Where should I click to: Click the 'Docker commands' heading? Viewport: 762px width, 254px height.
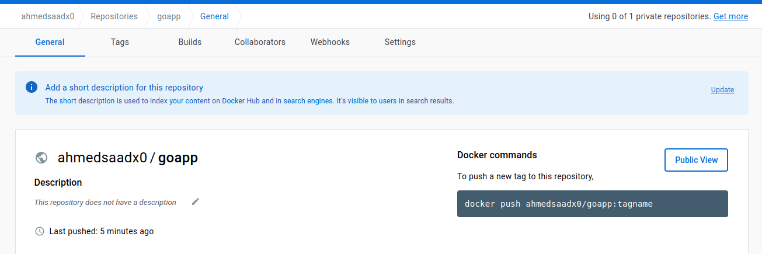tap(497, 155)
